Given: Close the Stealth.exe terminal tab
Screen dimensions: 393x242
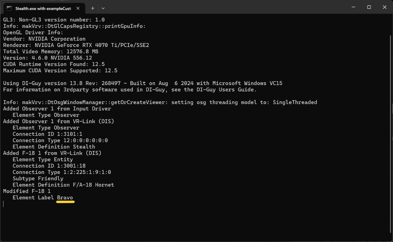Looking at the screenshot, I should pyautogui.click(x=78, y=8).
